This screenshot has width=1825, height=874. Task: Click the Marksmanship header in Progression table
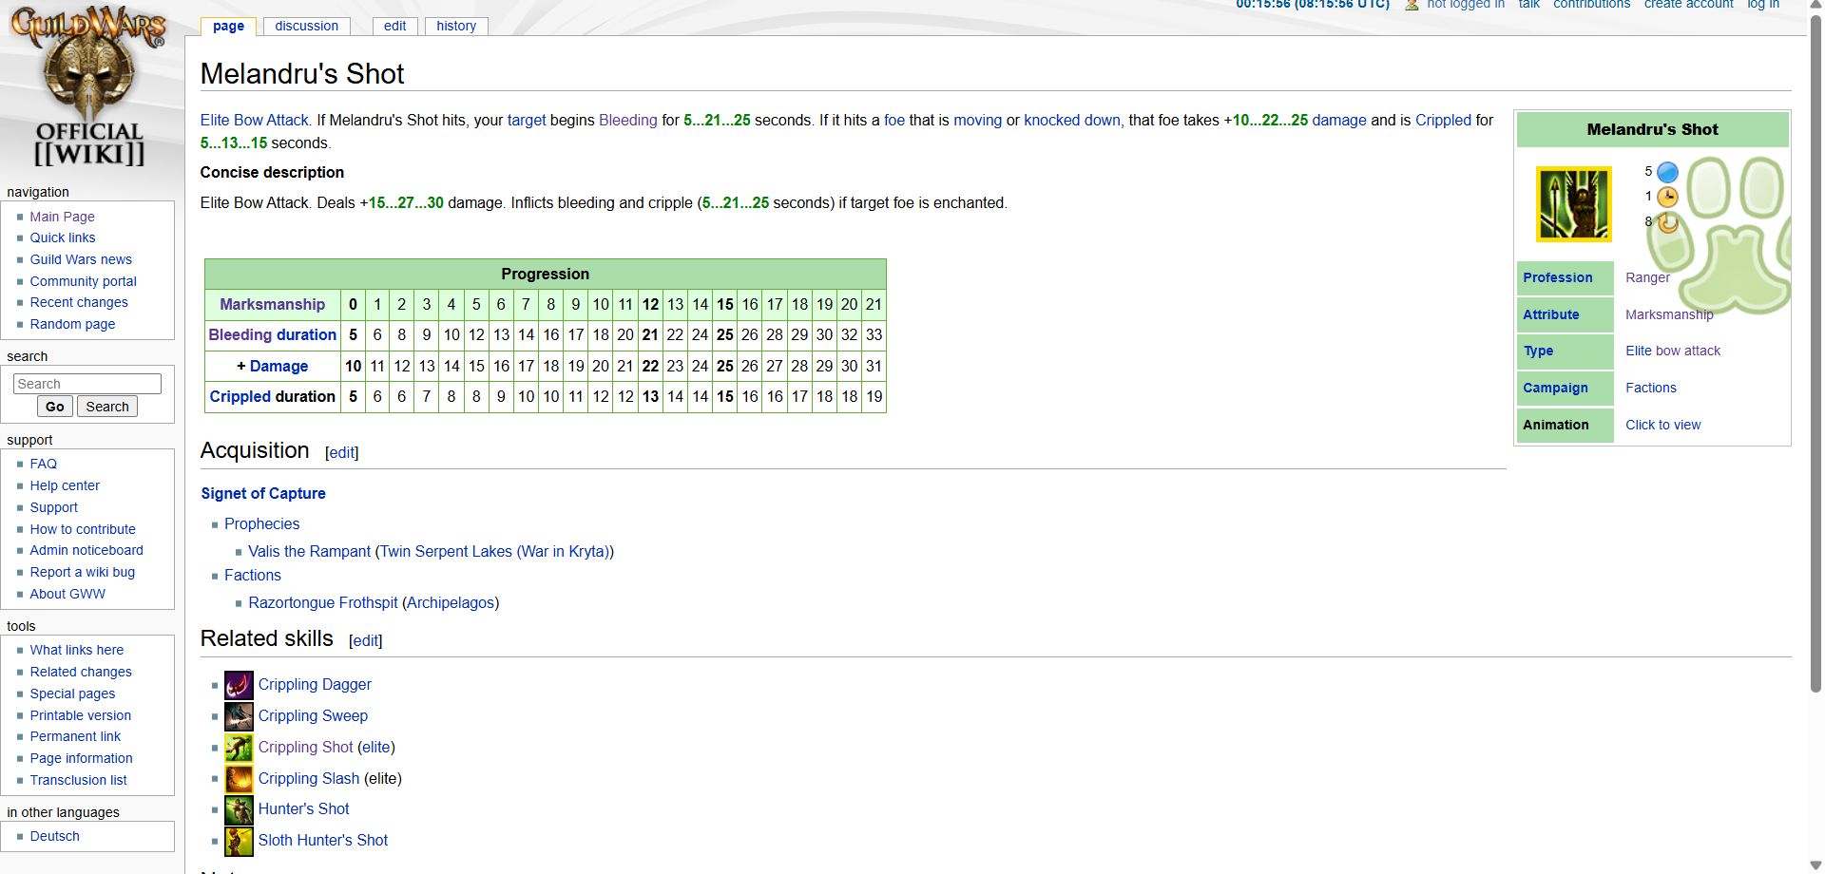pos(273,305)
